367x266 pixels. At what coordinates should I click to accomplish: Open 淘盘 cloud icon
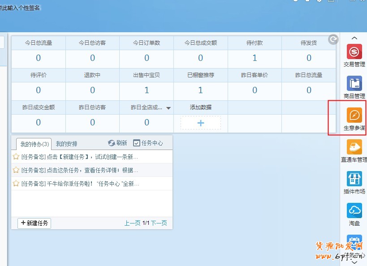(354, 210)
